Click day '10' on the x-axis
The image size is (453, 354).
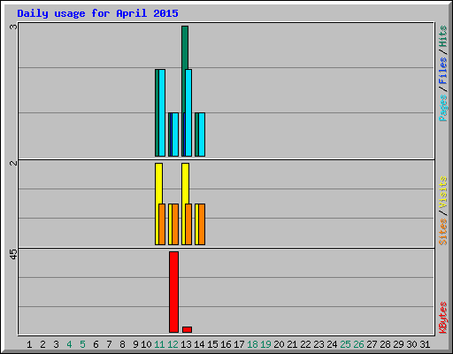146,344
